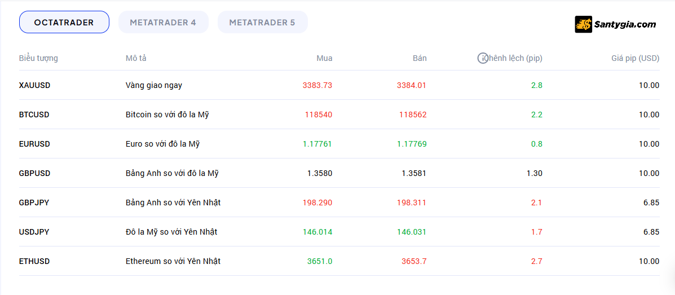The width and height of the screenshot is (675, 295).
Task: Click GBPUSD sell price 1.3581
Action: point(414,173)
